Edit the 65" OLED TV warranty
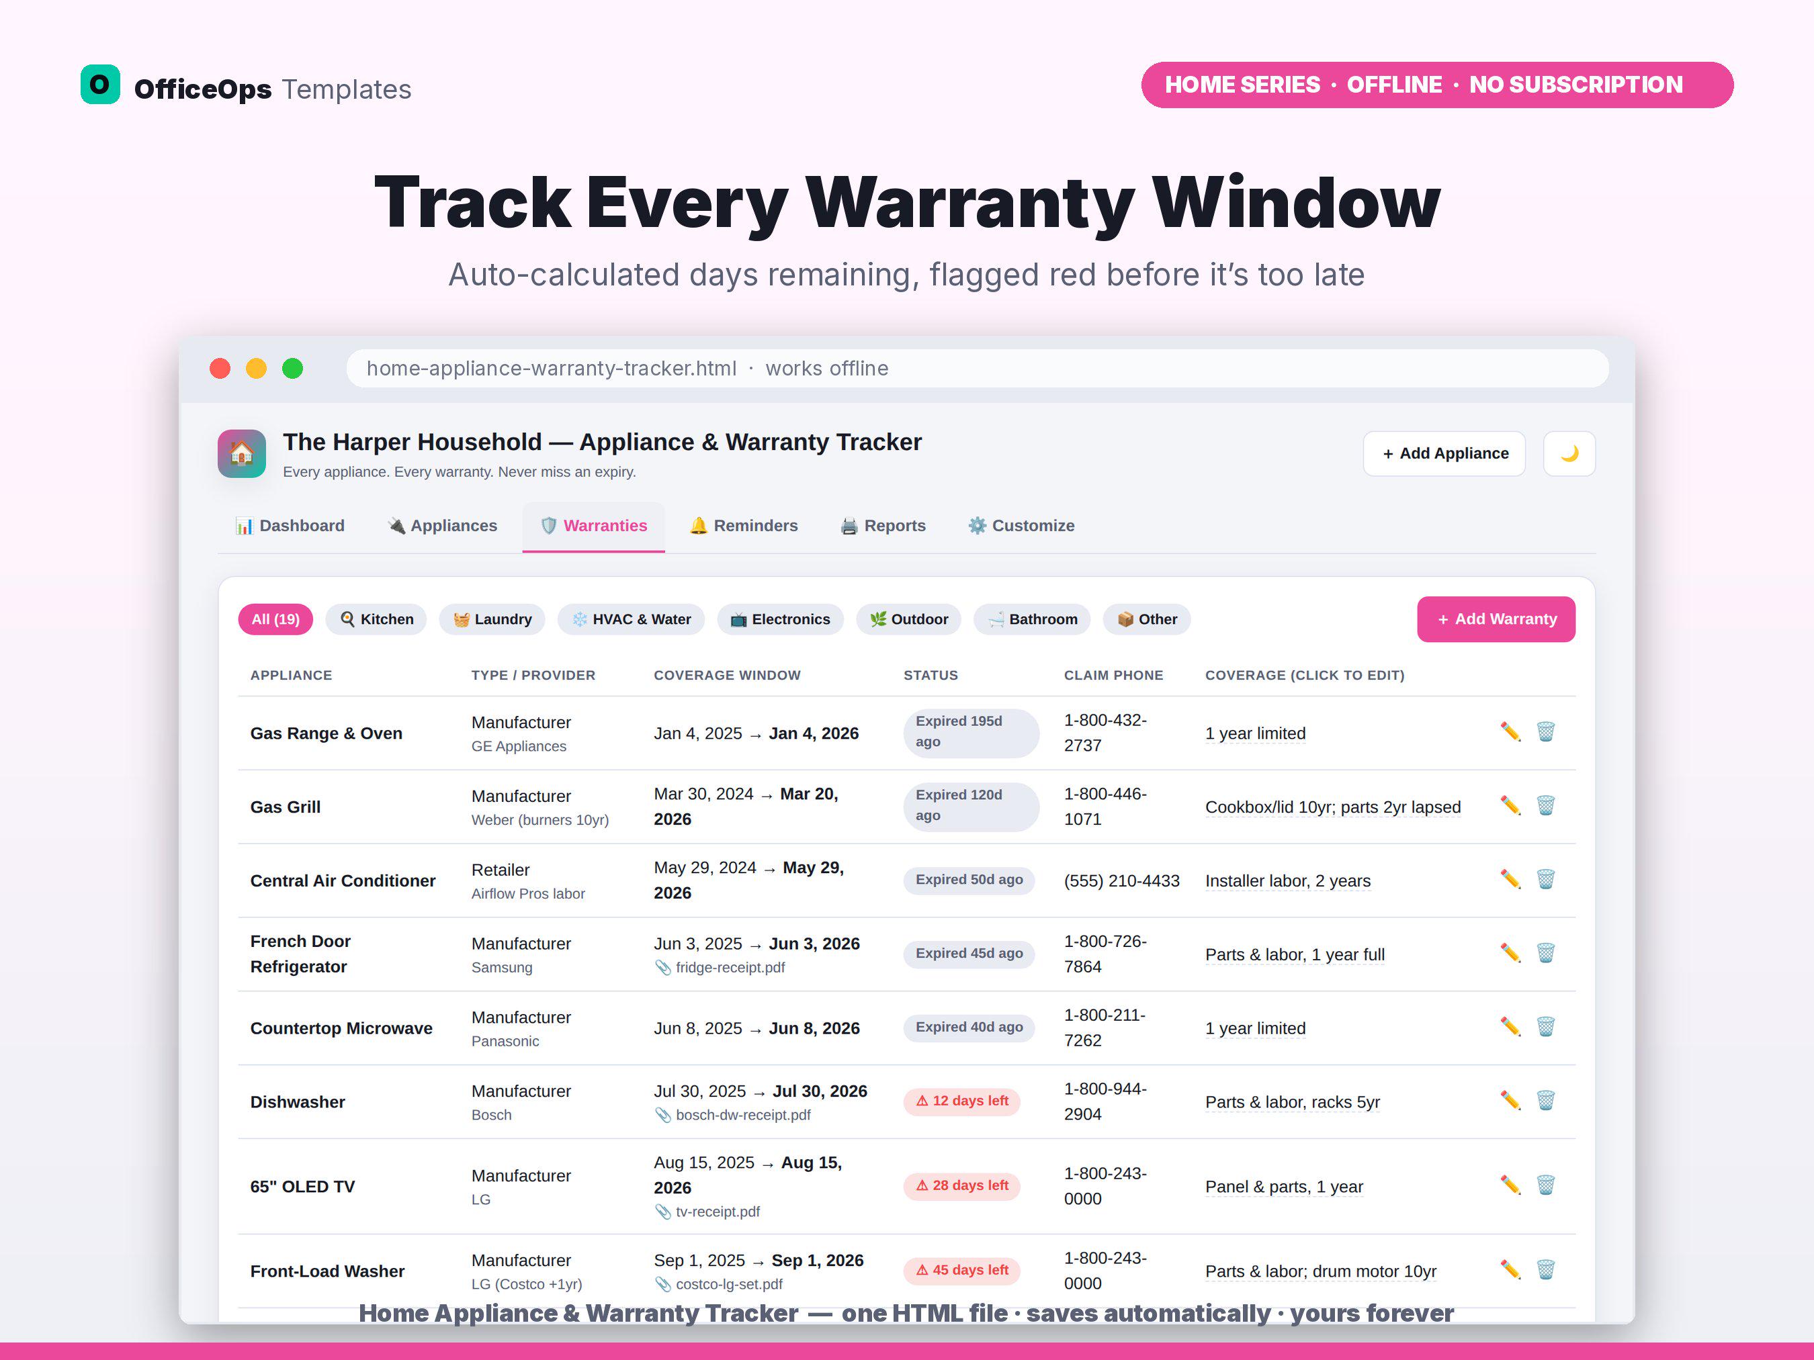Image resolution: width=1814 pixels, height=1360 pixels. 1510,1185
